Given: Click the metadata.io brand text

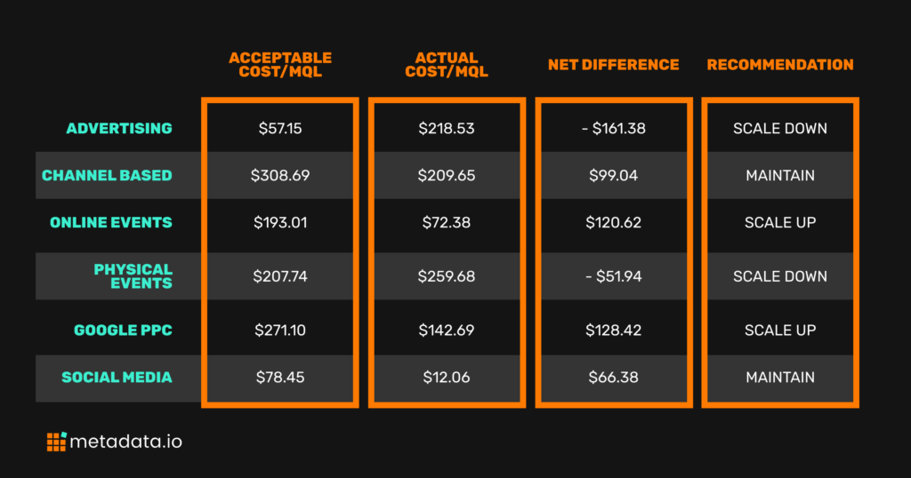Looking at the screenshot, I should (x=126, y=442).
